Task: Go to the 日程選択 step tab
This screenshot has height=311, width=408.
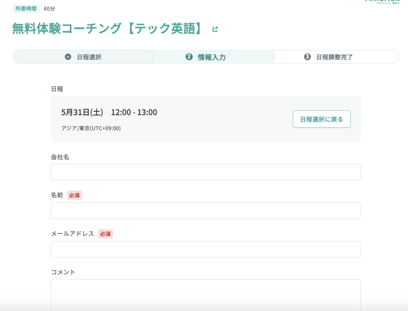Action: coord(83,57)
